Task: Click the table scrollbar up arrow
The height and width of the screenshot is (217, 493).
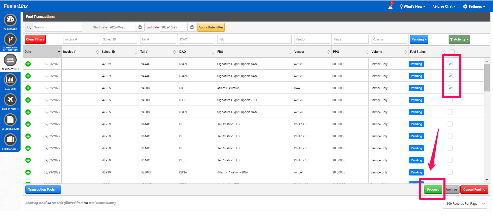Action: tap(487, 61)
